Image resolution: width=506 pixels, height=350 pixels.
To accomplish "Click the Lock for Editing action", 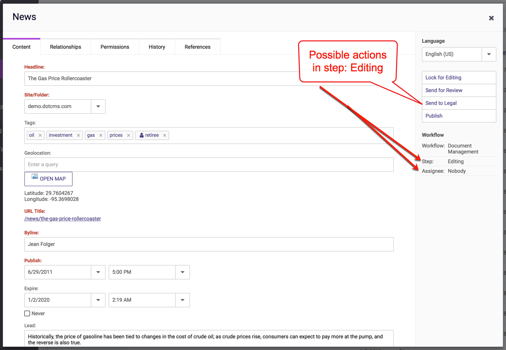I will (x=443, y=78).
